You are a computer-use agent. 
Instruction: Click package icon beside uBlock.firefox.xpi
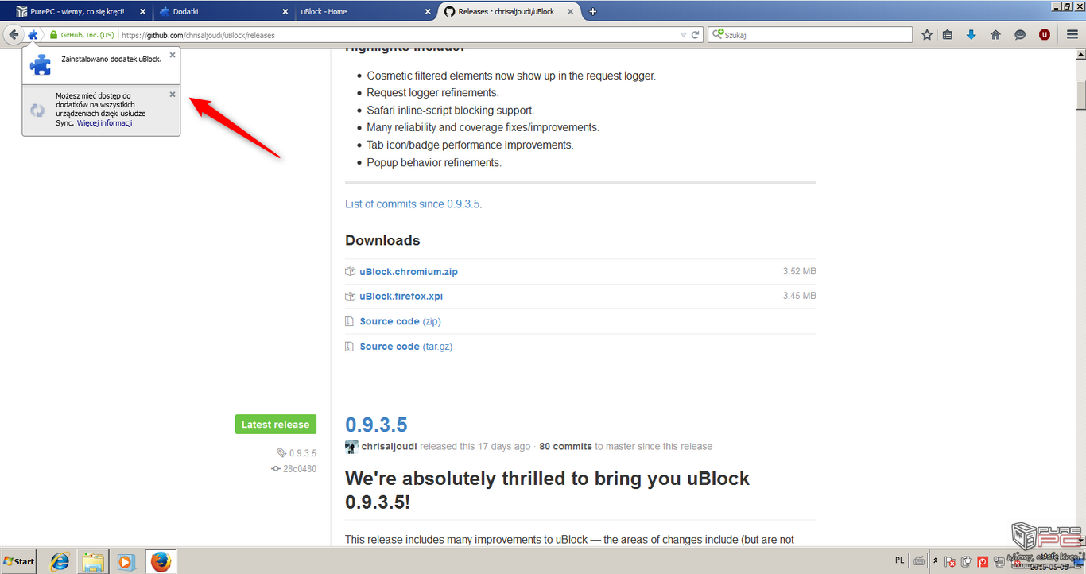click(x=350, y=296)
